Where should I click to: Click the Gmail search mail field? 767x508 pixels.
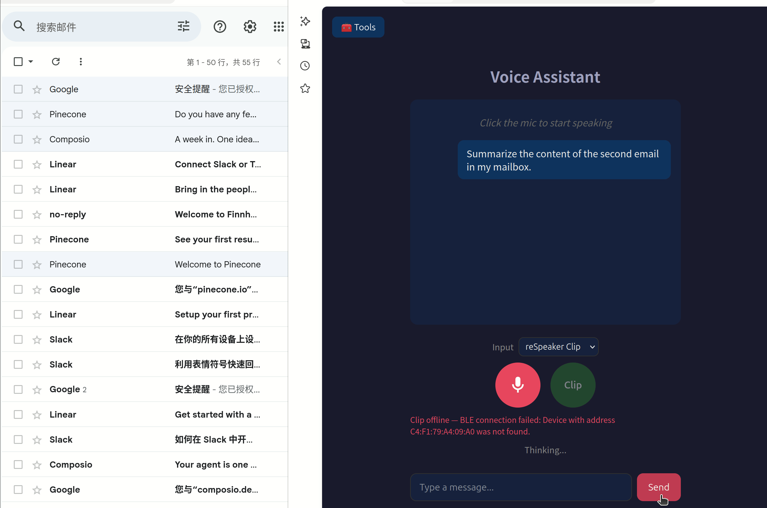pos(102,27)
